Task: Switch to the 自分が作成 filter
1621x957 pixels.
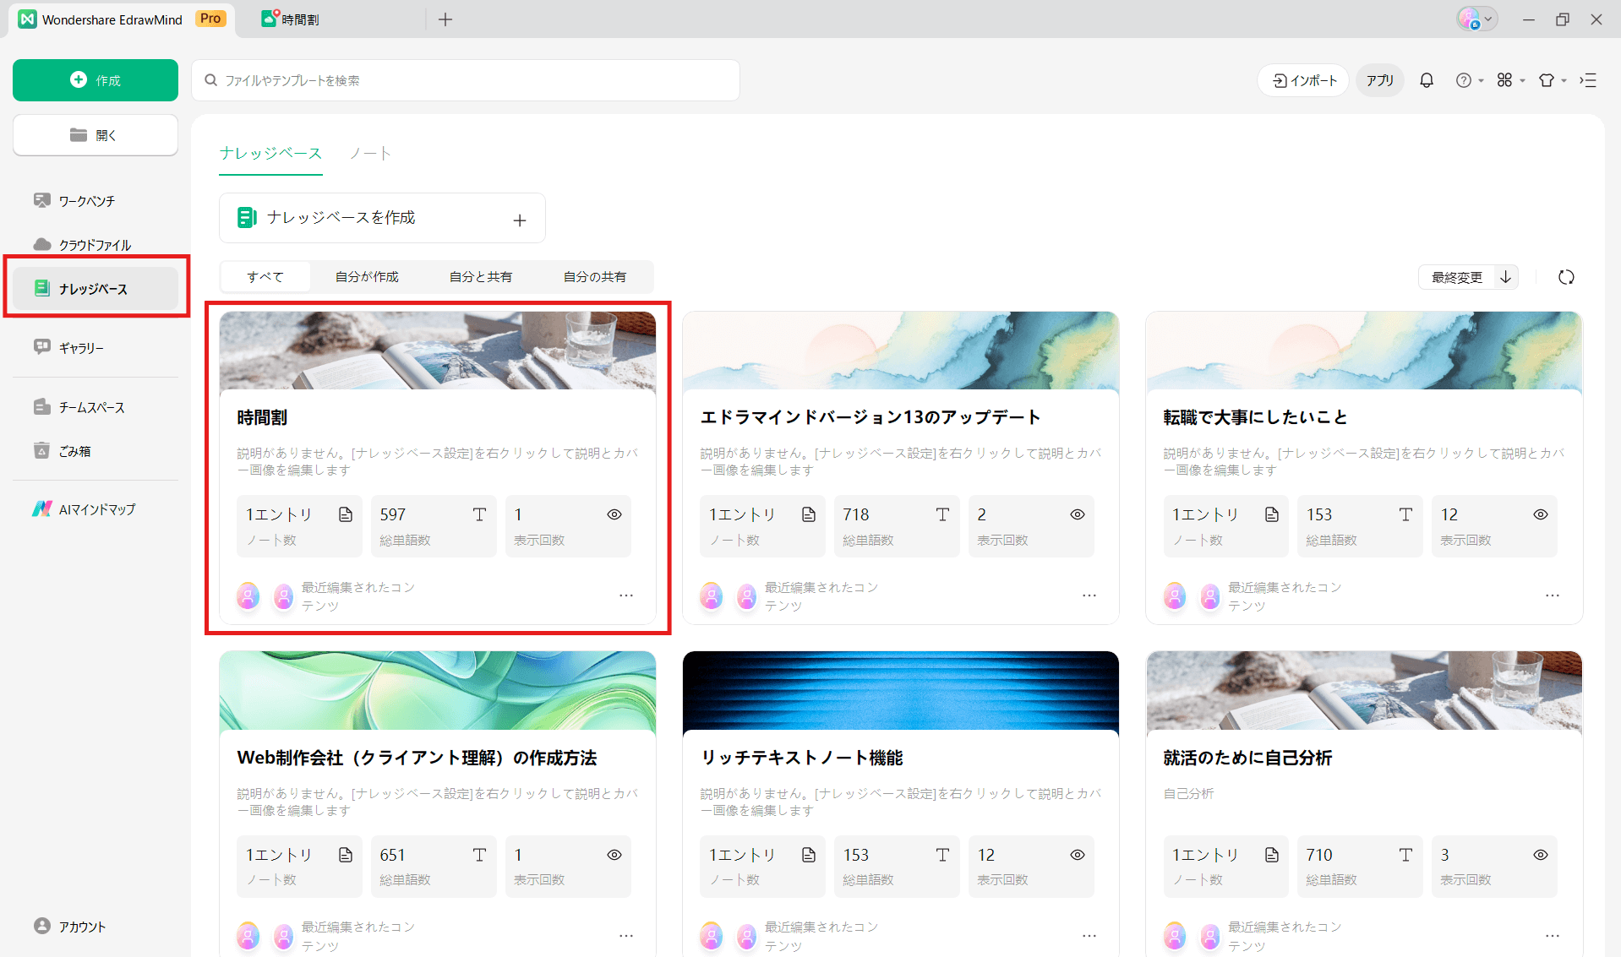Action: [367, 276]
